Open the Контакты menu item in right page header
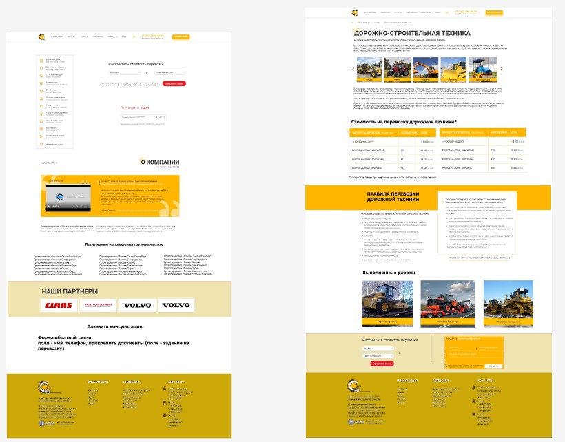The image size is (565, 442). pos(427,12)
